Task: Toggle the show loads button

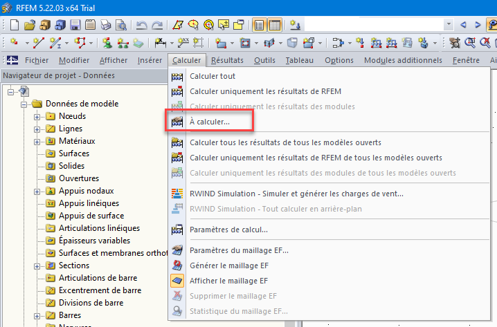Action: (491, 25)
